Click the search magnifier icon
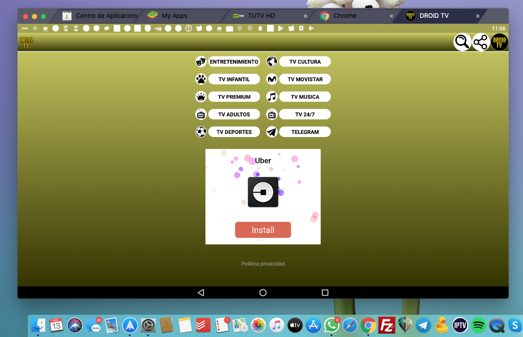Screen dimensions: 523x337 point(462,42)
